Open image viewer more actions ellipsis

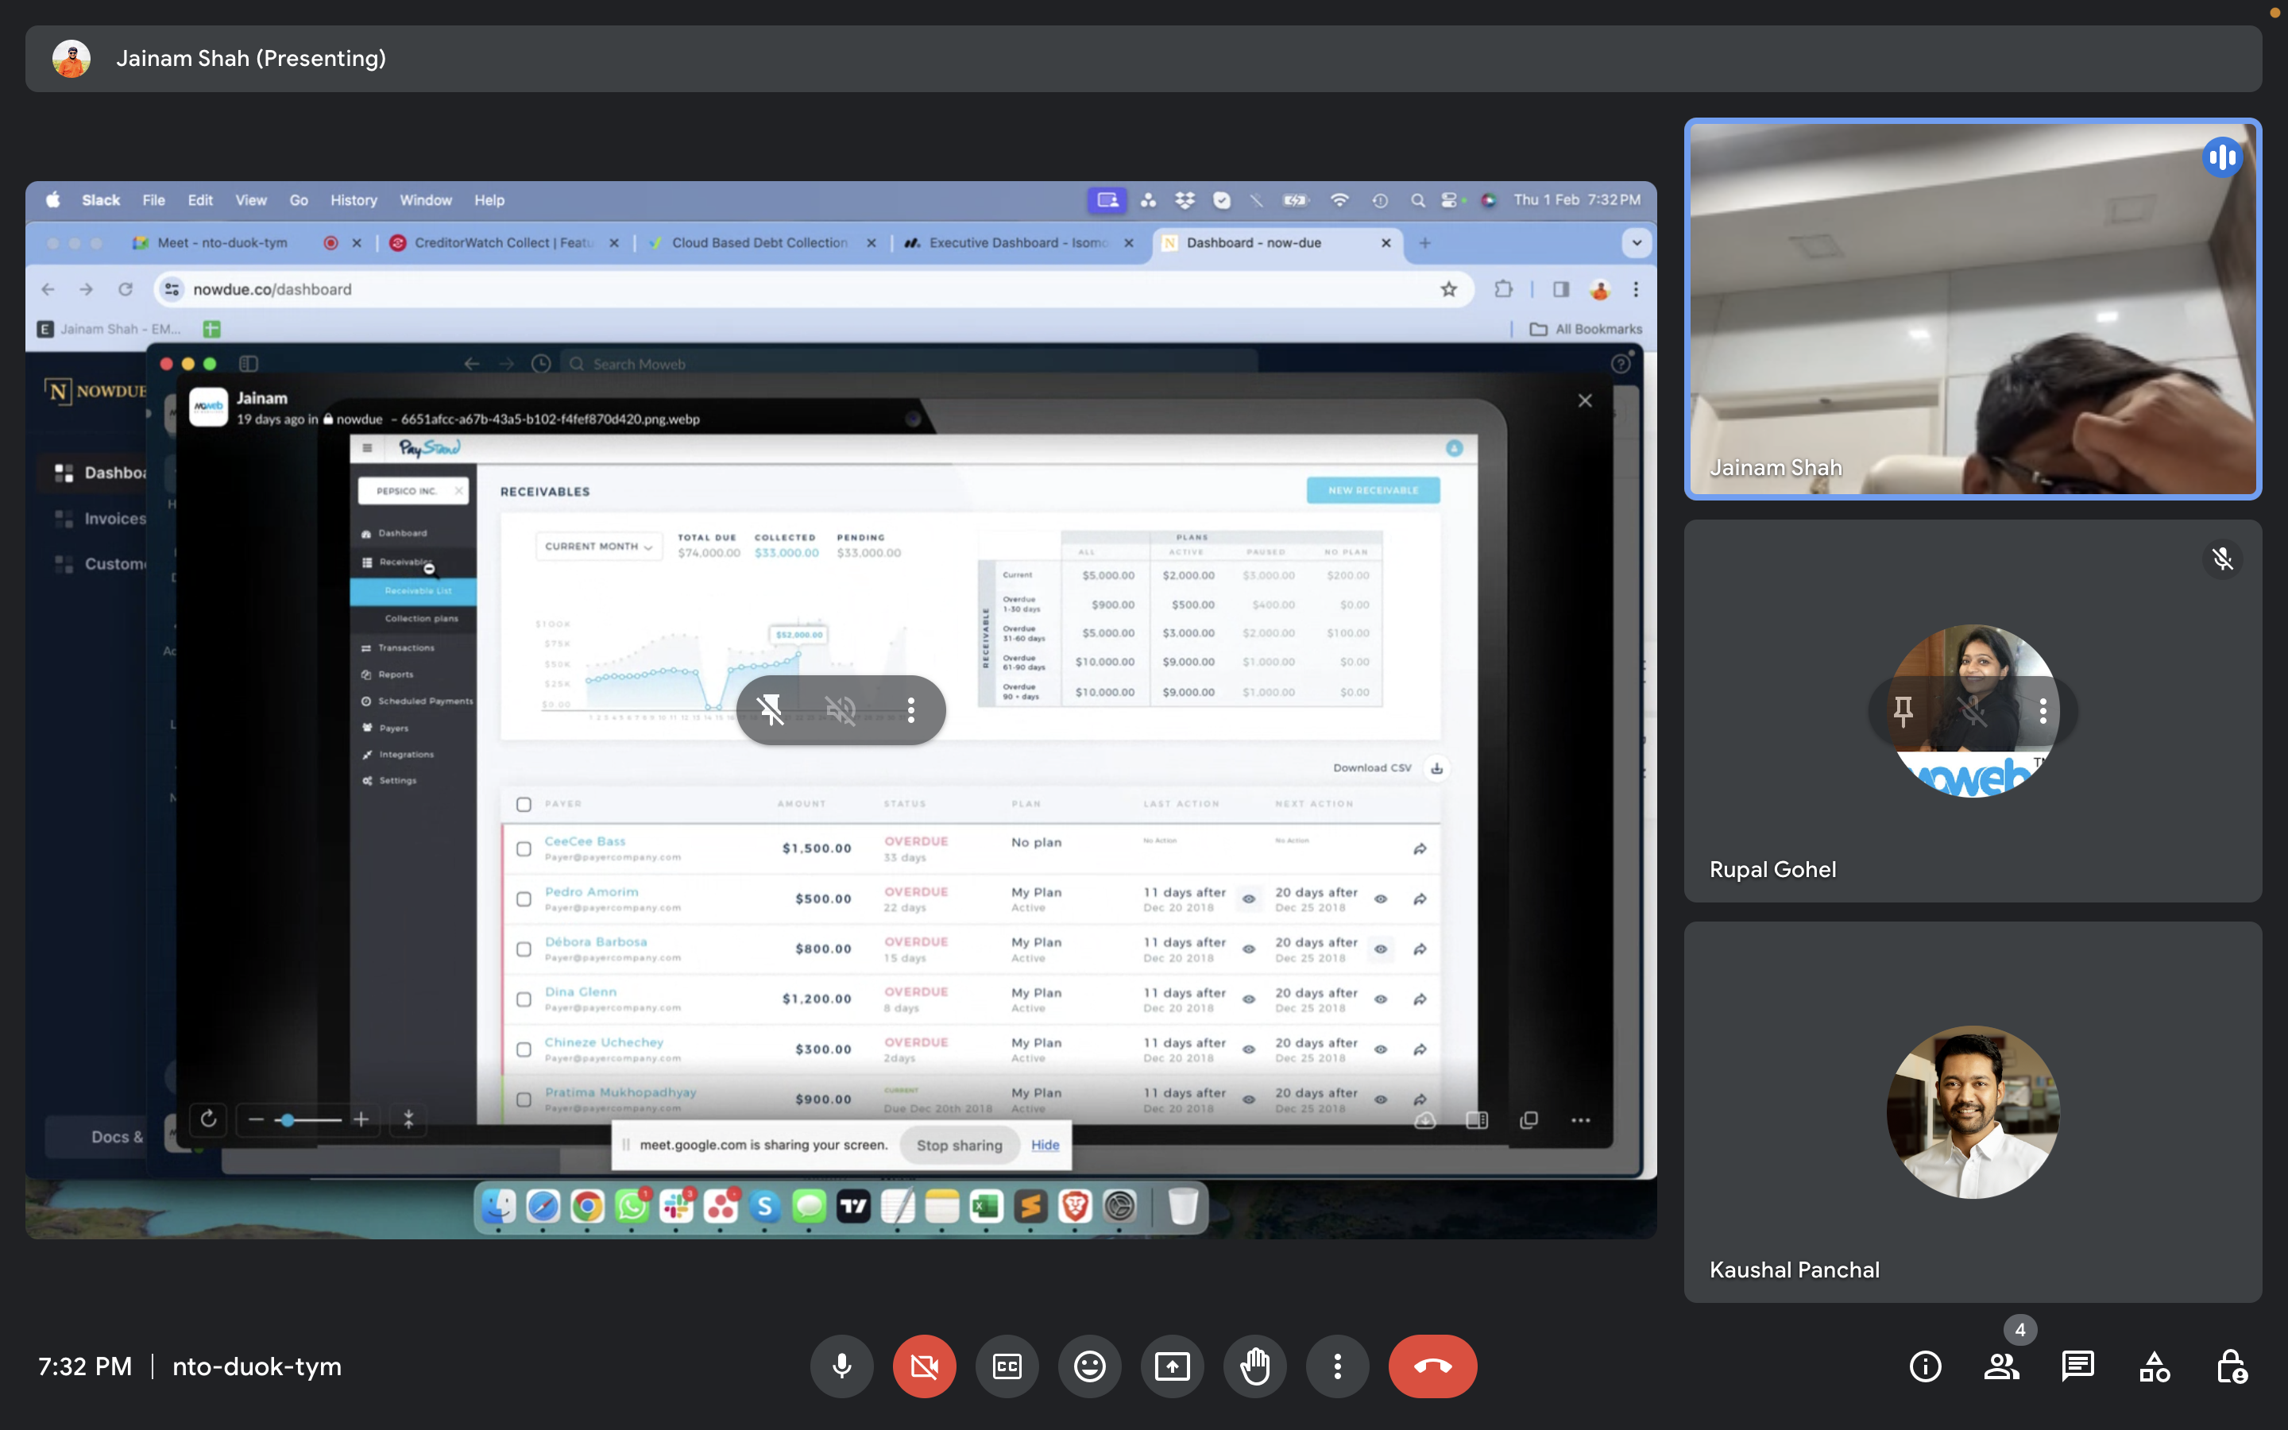[x=1580, y=1120]
